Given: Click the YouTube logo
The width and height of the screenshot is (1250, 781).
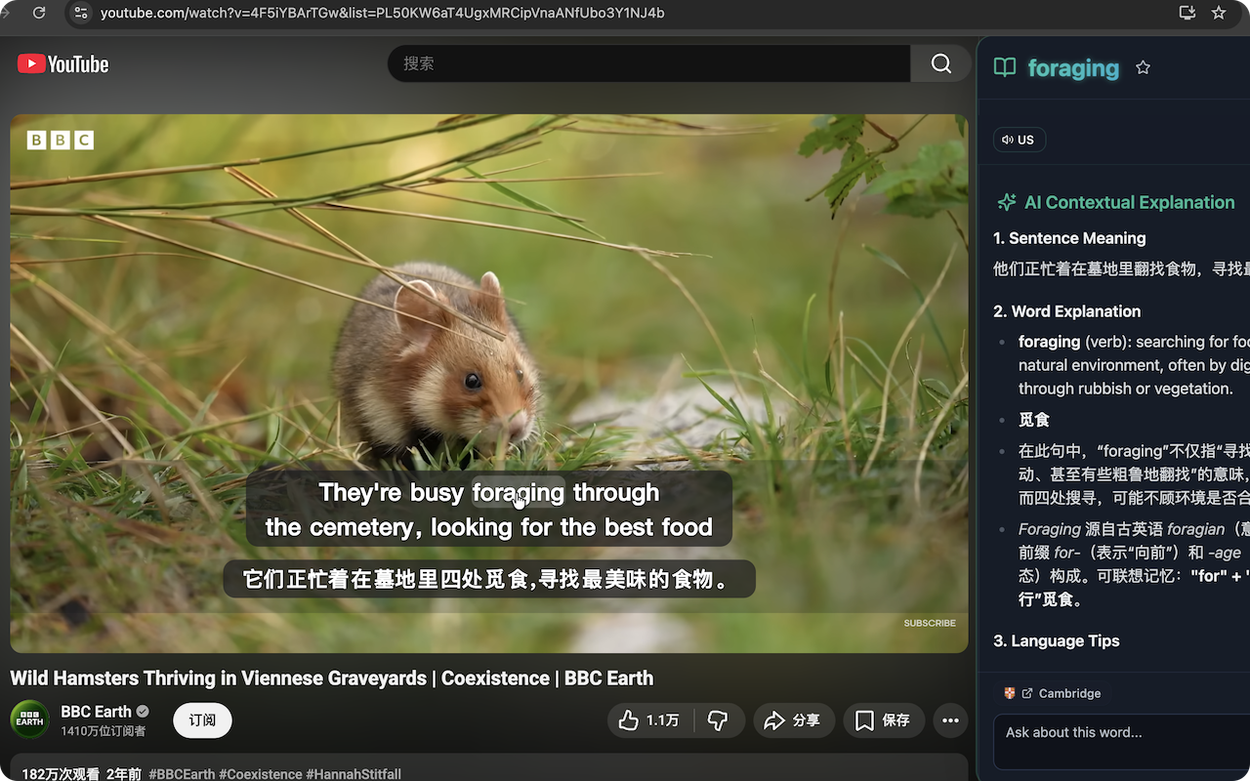Looking at the screenshot, I should point(62,63).
